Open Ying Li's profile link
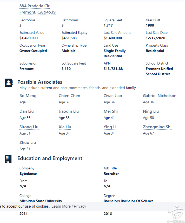This screenshot has height=223, width=185. [110, 127]
